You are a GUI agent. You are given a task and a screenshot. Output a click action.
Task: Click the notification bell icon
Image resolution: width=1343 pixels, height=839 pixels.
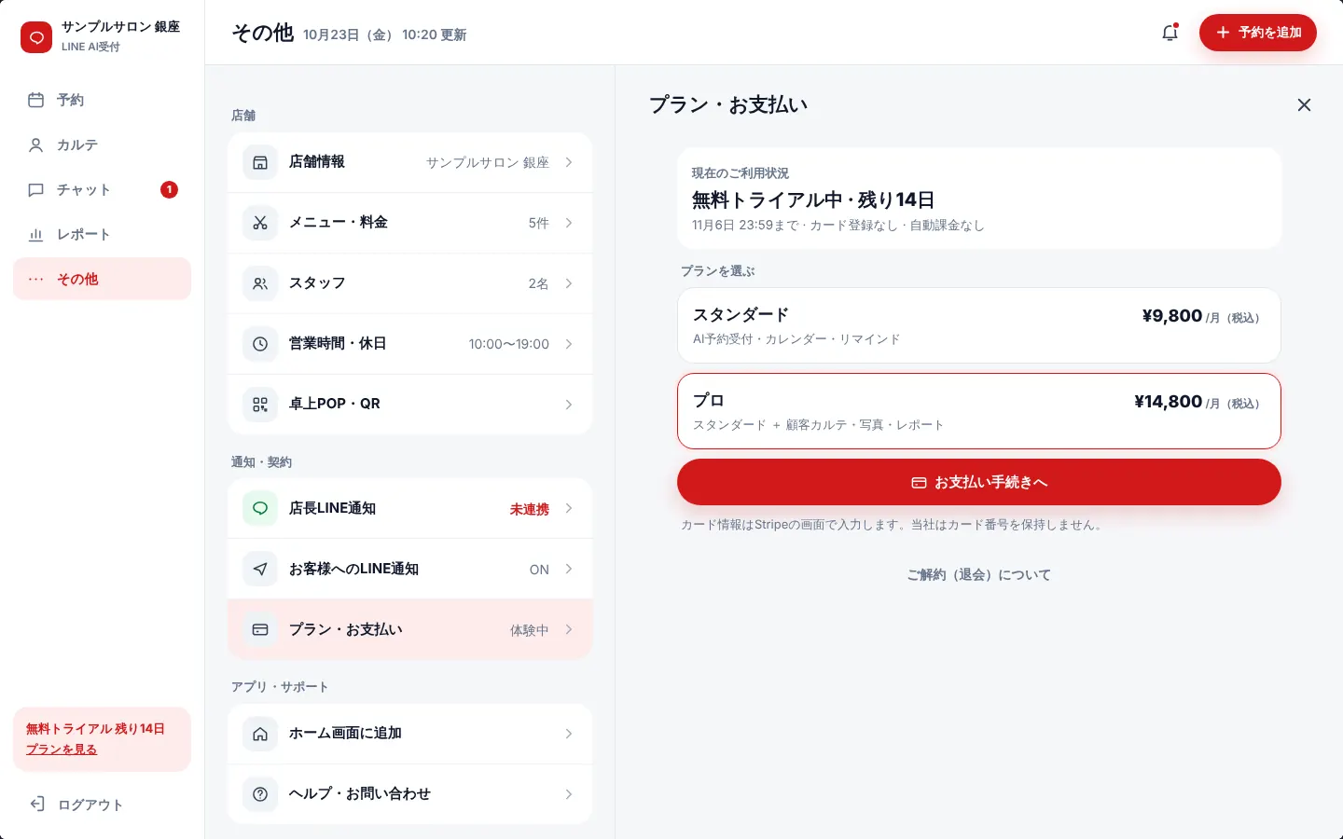point(1170,33)
